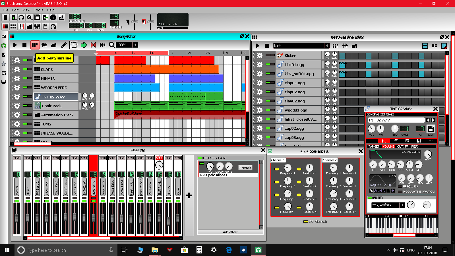Mute the CLAPS track
The height and width of the screenshot is (256, 455).
pyautogui.click(x=27, y=69)
